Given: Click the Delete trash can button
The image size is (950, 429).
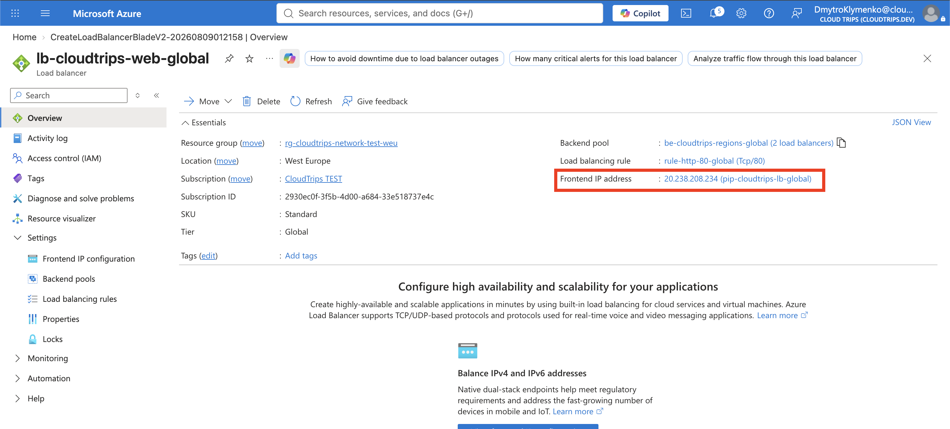Looking at the screenshot, I should point(261,101).
